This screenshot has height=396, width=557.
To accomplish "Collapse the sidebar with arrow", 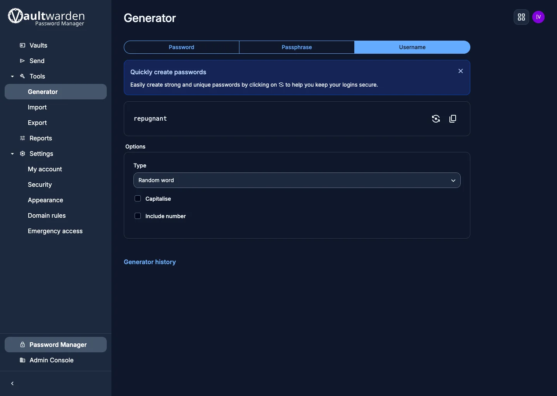I will pos(12,383).
